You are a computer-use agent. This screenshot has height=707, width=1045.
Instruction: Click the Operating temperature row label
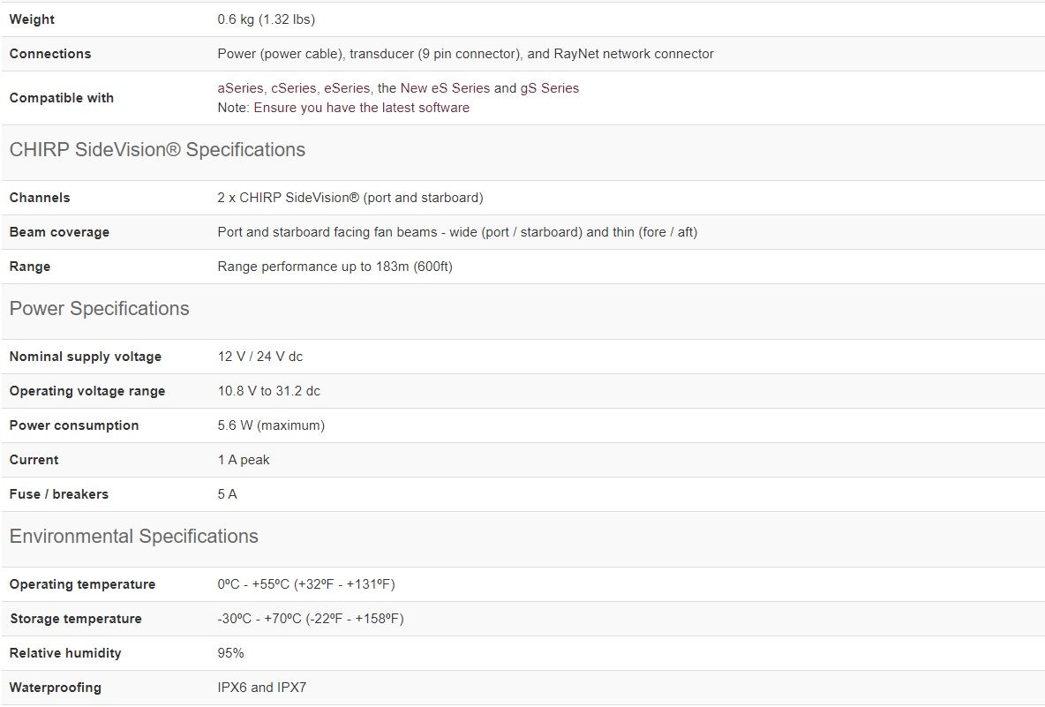tap(82, 584)
